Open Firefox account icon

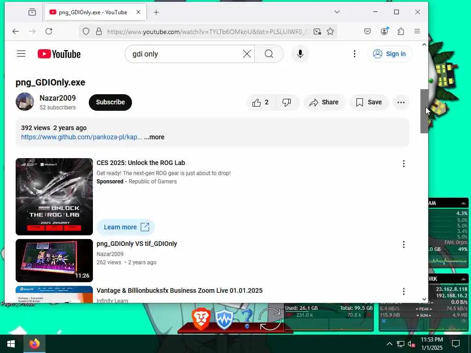coord(384,31)
